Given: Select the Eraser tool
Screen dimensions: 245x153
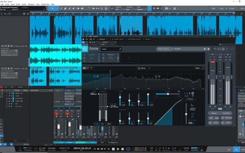Looking at the screenshot, I should (65, 8).
